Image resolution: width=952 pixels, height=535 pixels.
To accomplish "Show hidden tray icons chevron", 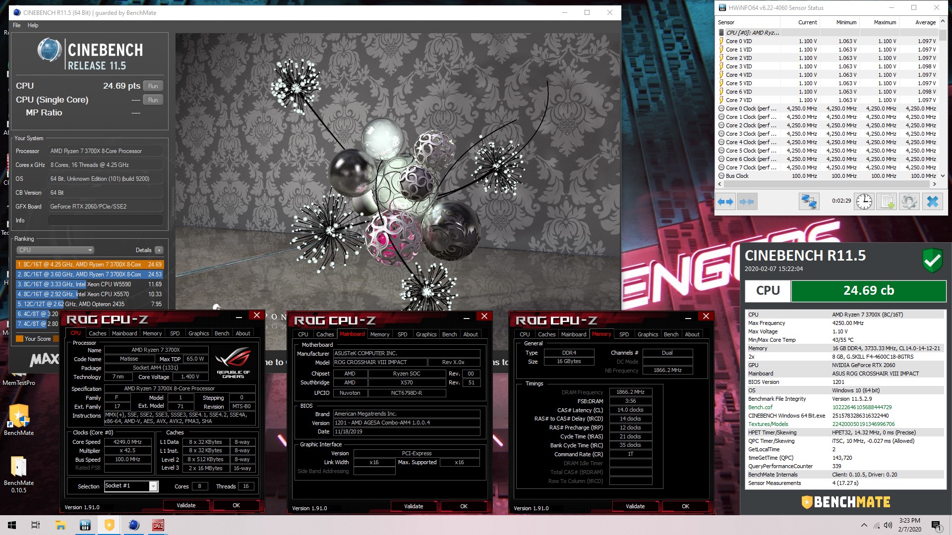I will click(x=864, y=525).
